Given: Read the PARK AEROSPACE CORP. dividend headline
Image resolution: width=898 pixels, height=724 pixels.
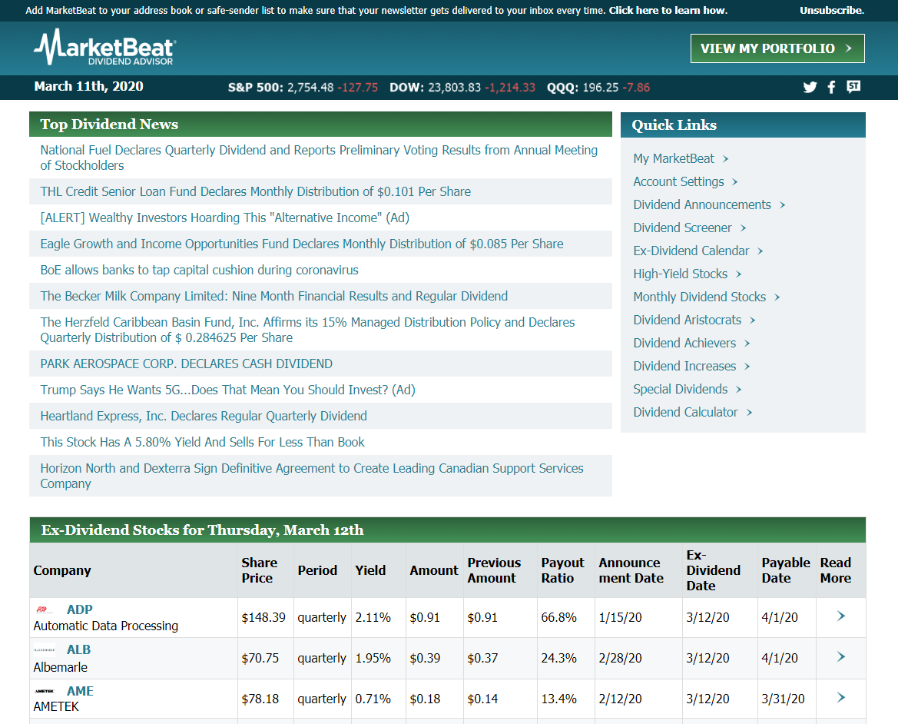Looking at the screenshot, I should coord(186,364).
